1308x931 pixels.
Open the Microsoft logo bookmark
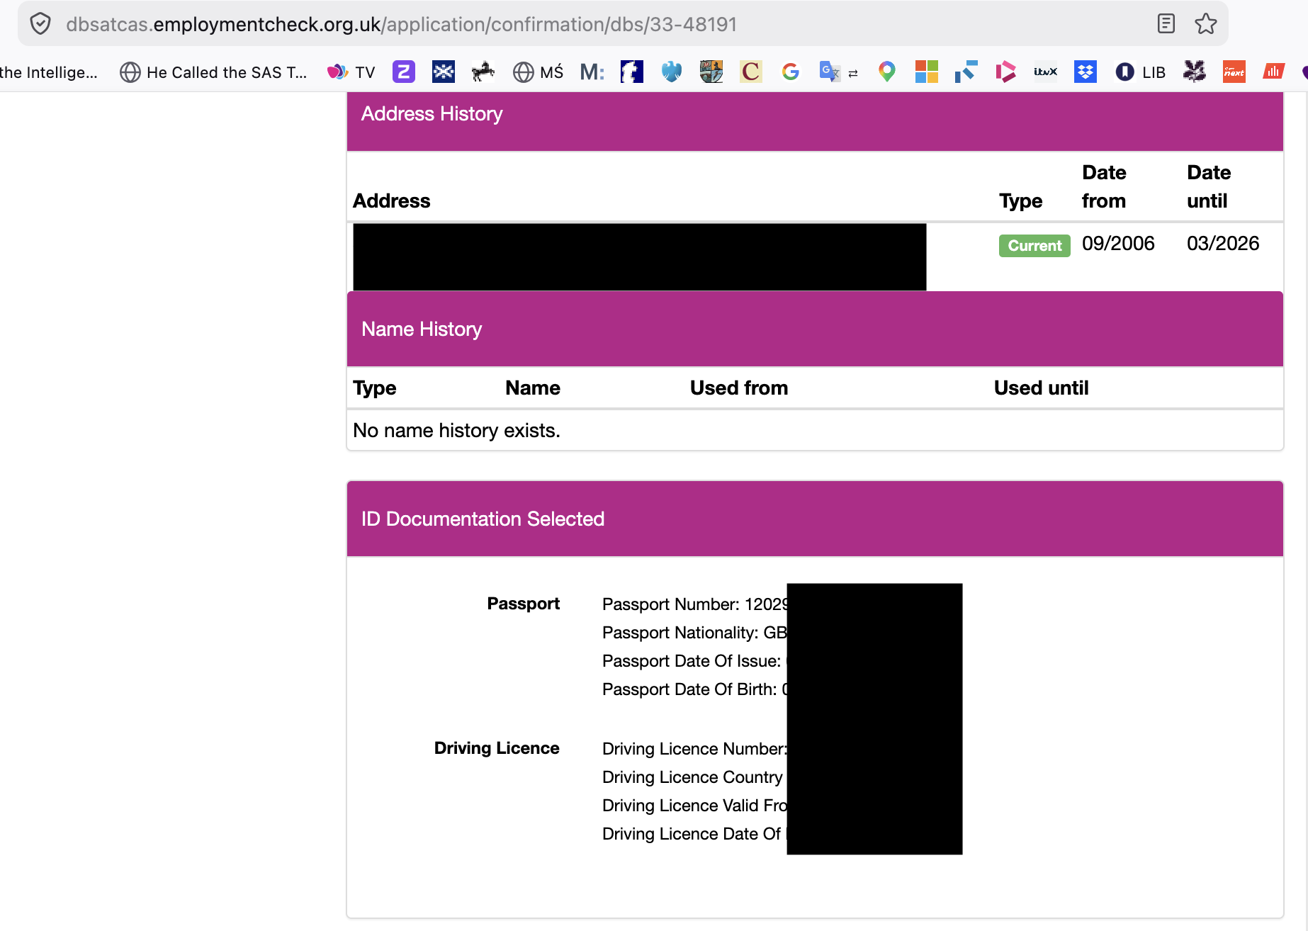(926, 72)
